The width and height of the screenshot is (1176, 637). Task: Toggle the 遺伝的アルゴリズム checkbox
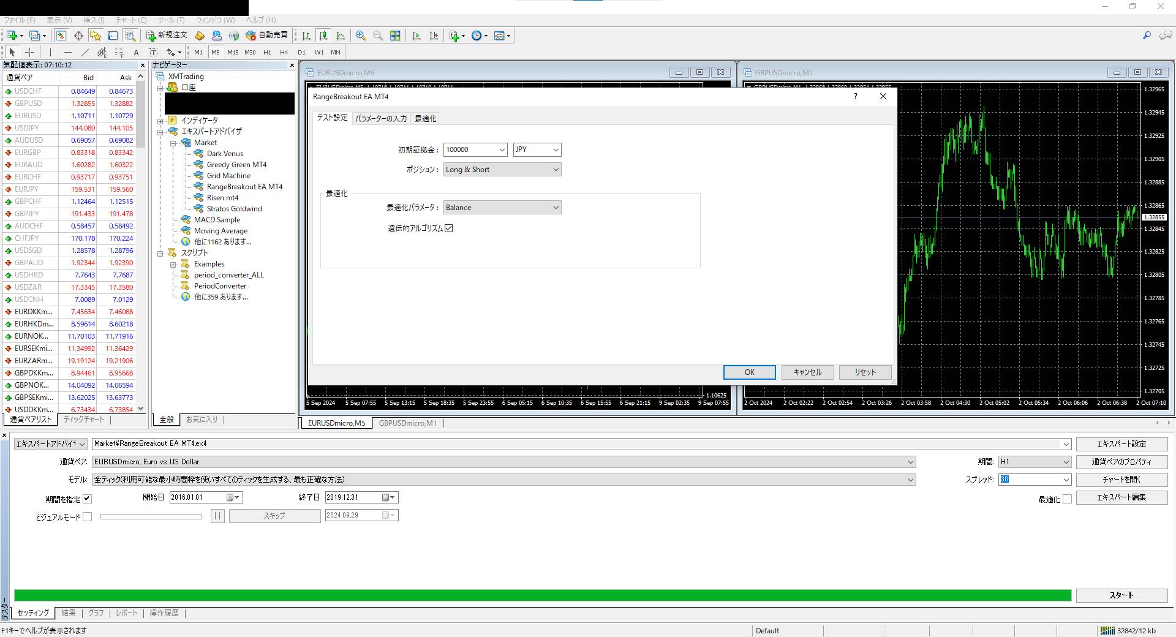tap(448, 228)
